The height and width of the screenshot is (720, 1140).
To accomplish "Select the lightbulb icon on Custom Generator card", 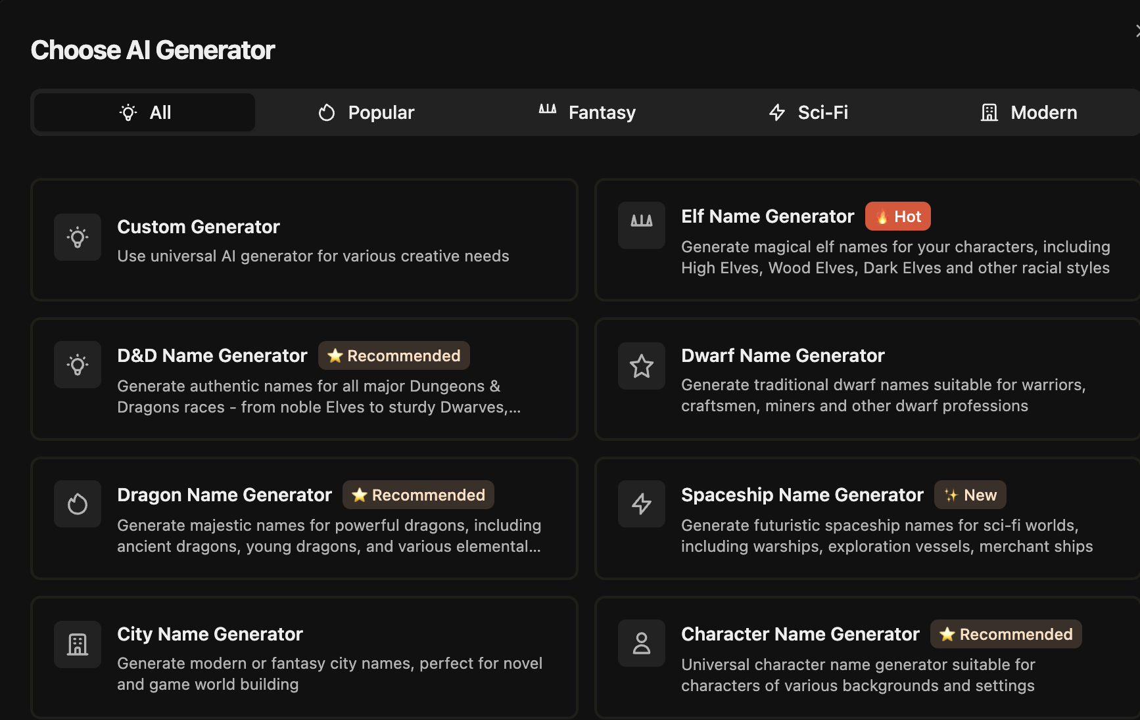I will pos(77,237).
